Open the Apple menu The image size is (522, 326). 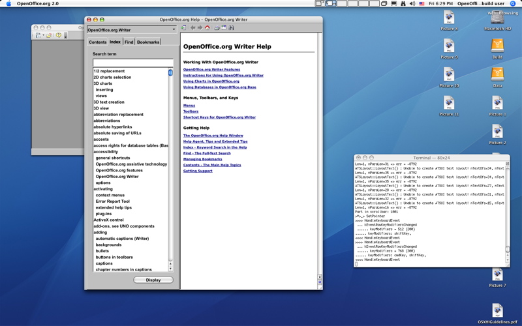pos(8,4)
